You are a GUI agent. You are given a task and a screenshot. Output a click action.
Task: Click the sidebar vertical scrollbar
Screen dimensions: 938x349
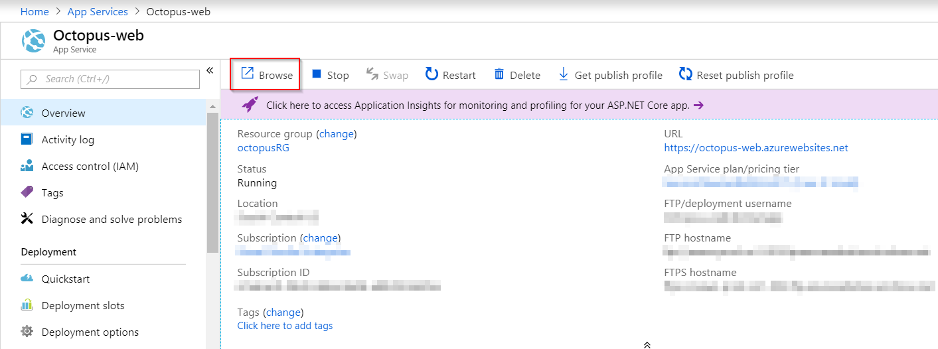point(212,182)
